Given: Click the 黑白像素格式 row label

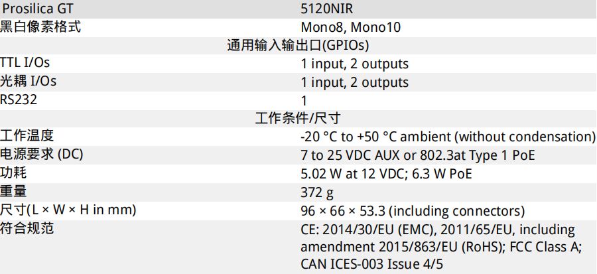Looking at the screenshot, I should (40, 27).
